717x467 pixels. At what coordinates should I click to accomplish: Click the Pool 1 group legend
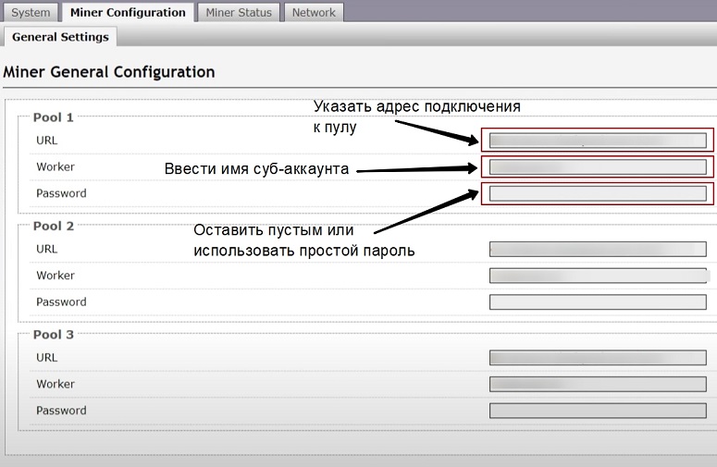(x=53, y=117)
